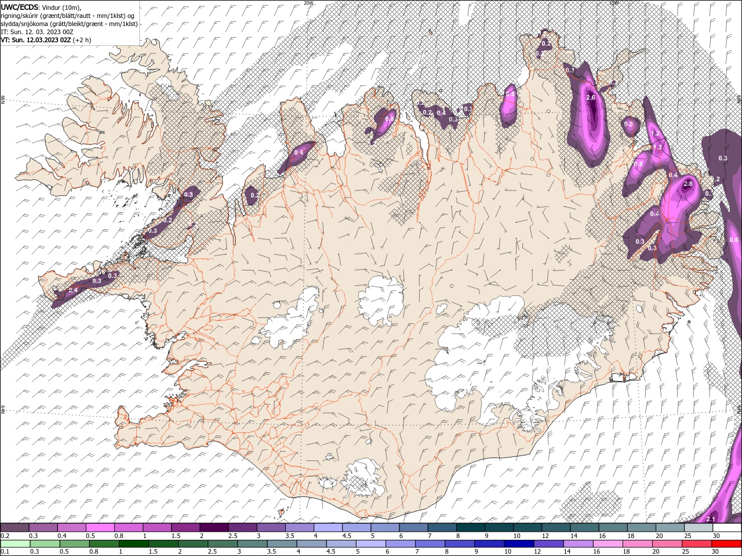Image resolution: width=742 pixels, height=556 pixels.
Task: Click the 'rigning/skúrir' legend description line
Action: 67,16
